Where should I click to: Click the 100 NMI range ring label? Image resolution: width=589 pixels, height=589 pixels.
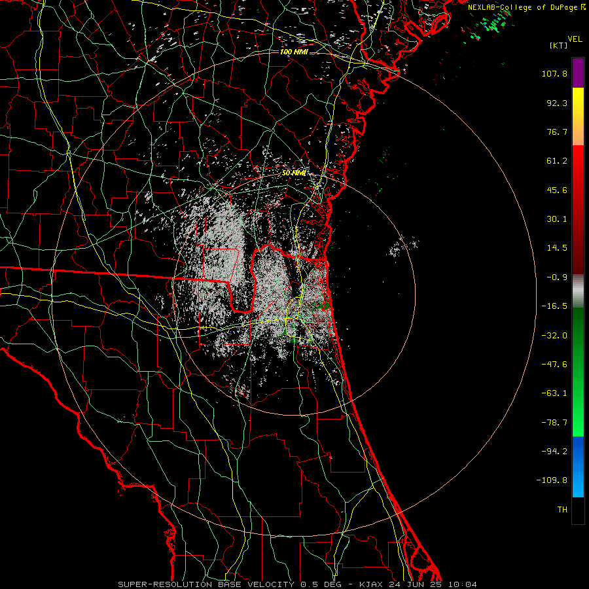[294, 52]
